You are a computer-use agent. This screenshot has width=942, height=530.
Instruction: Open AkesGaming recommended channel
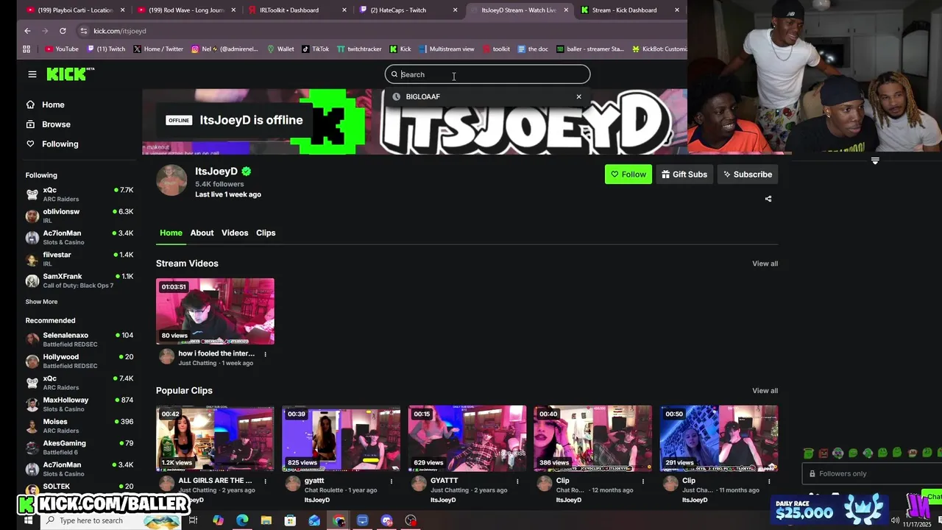pos(79,447)
